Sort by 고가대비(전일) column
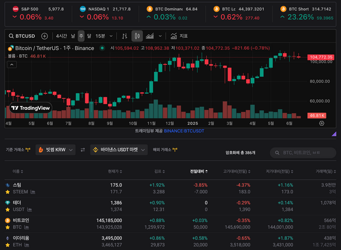Viewport: 341px width, 250px height. click(237, 171)
